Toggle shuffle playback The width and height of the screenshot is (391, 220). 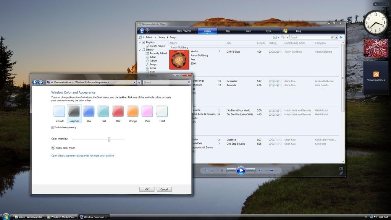coord(206,170)
